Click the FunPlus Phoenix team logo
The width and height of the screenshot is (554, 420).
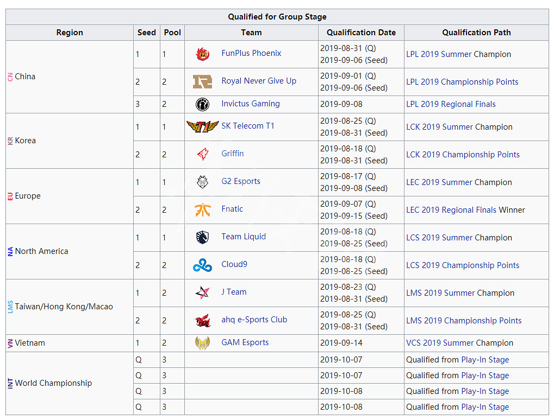pos(202,54)
